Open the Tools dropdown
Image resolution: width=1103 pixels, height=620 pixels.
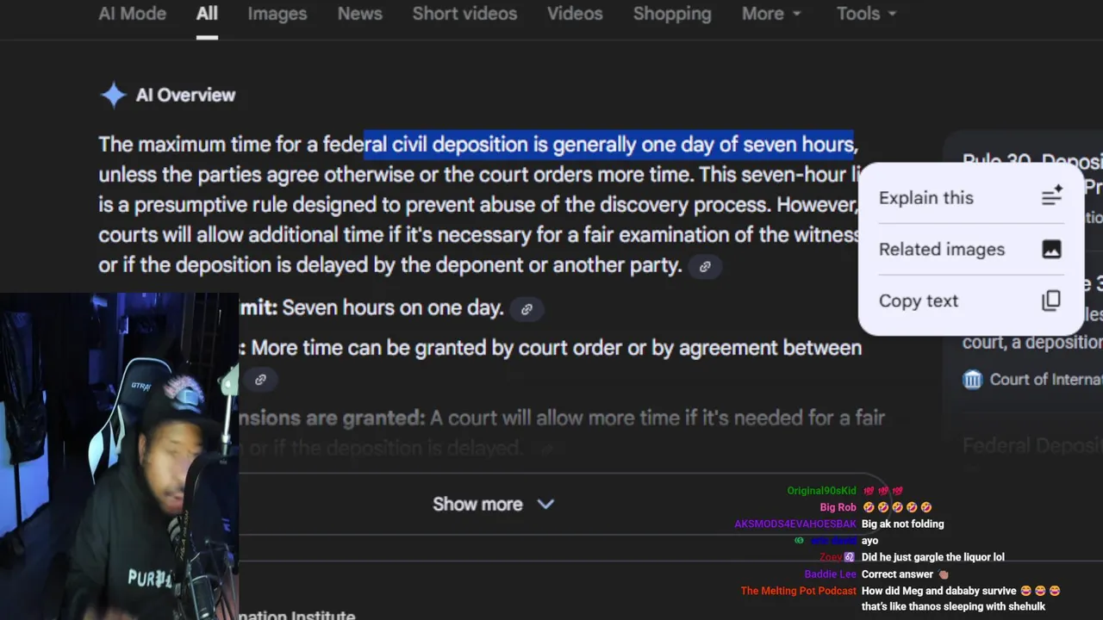point(866,14)
